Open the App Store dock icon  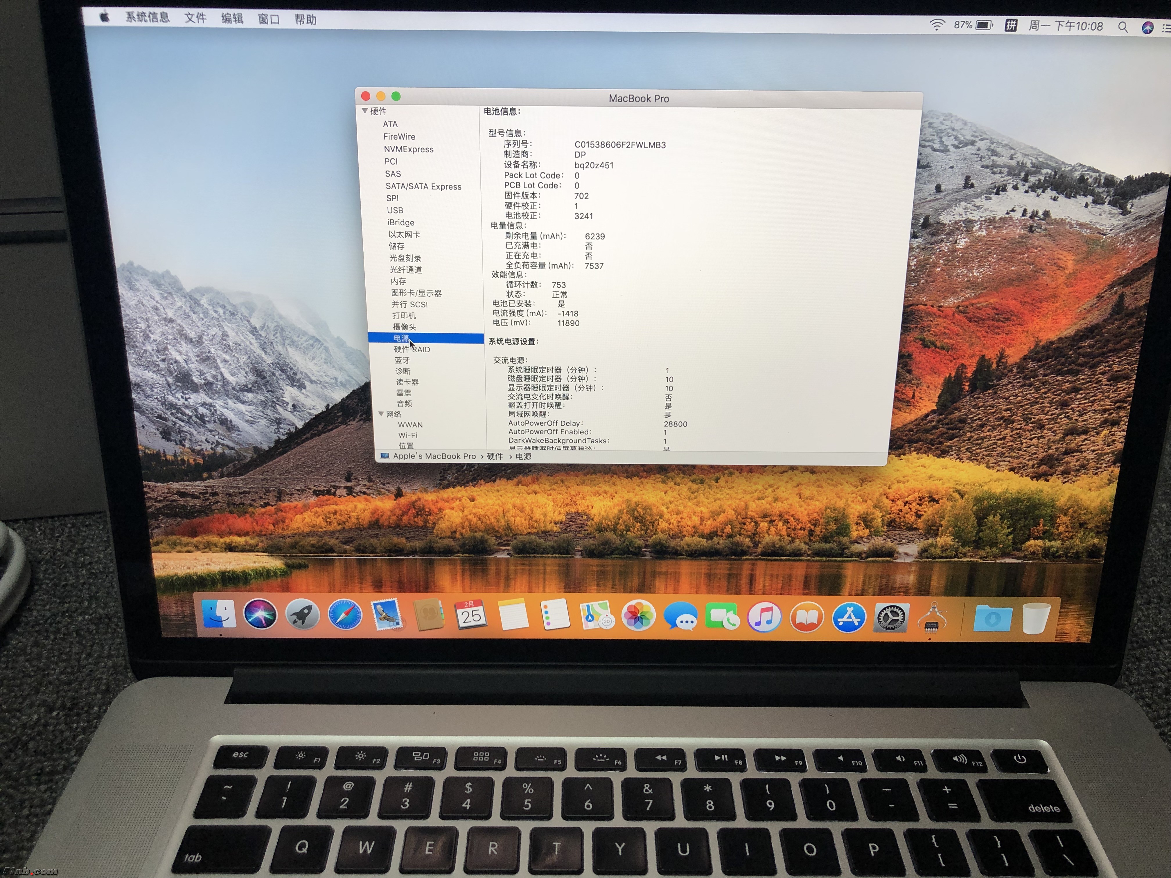click(x=849, y=617)
